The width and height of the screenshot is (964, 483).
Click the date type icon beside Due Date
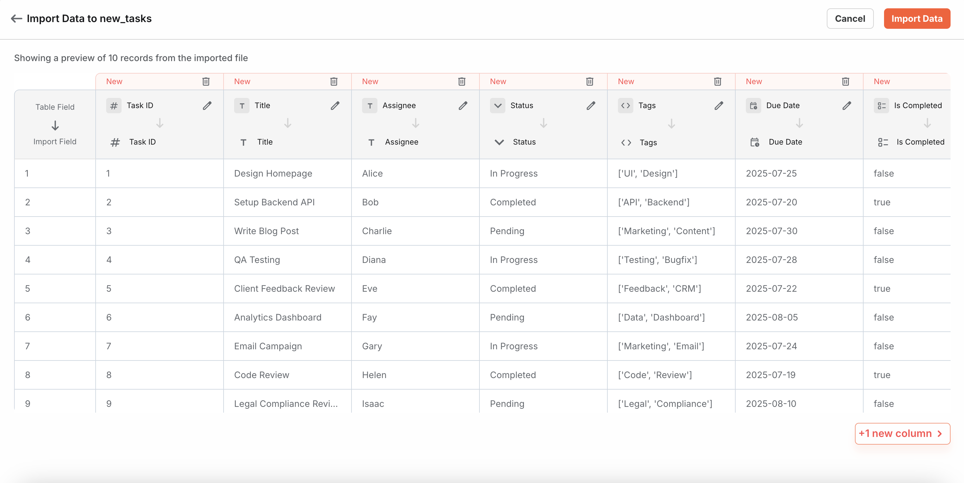[754, 106]
